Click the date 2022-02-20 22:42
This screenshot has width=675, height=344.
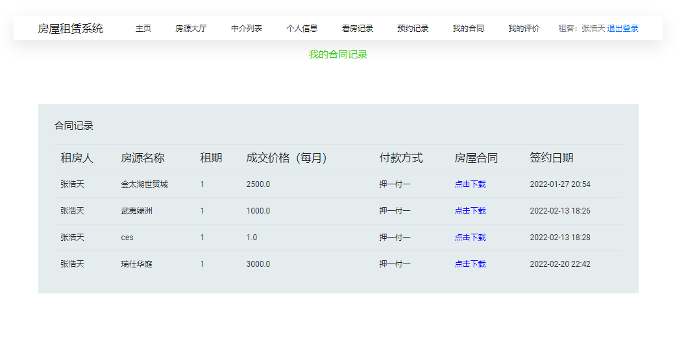560,264
